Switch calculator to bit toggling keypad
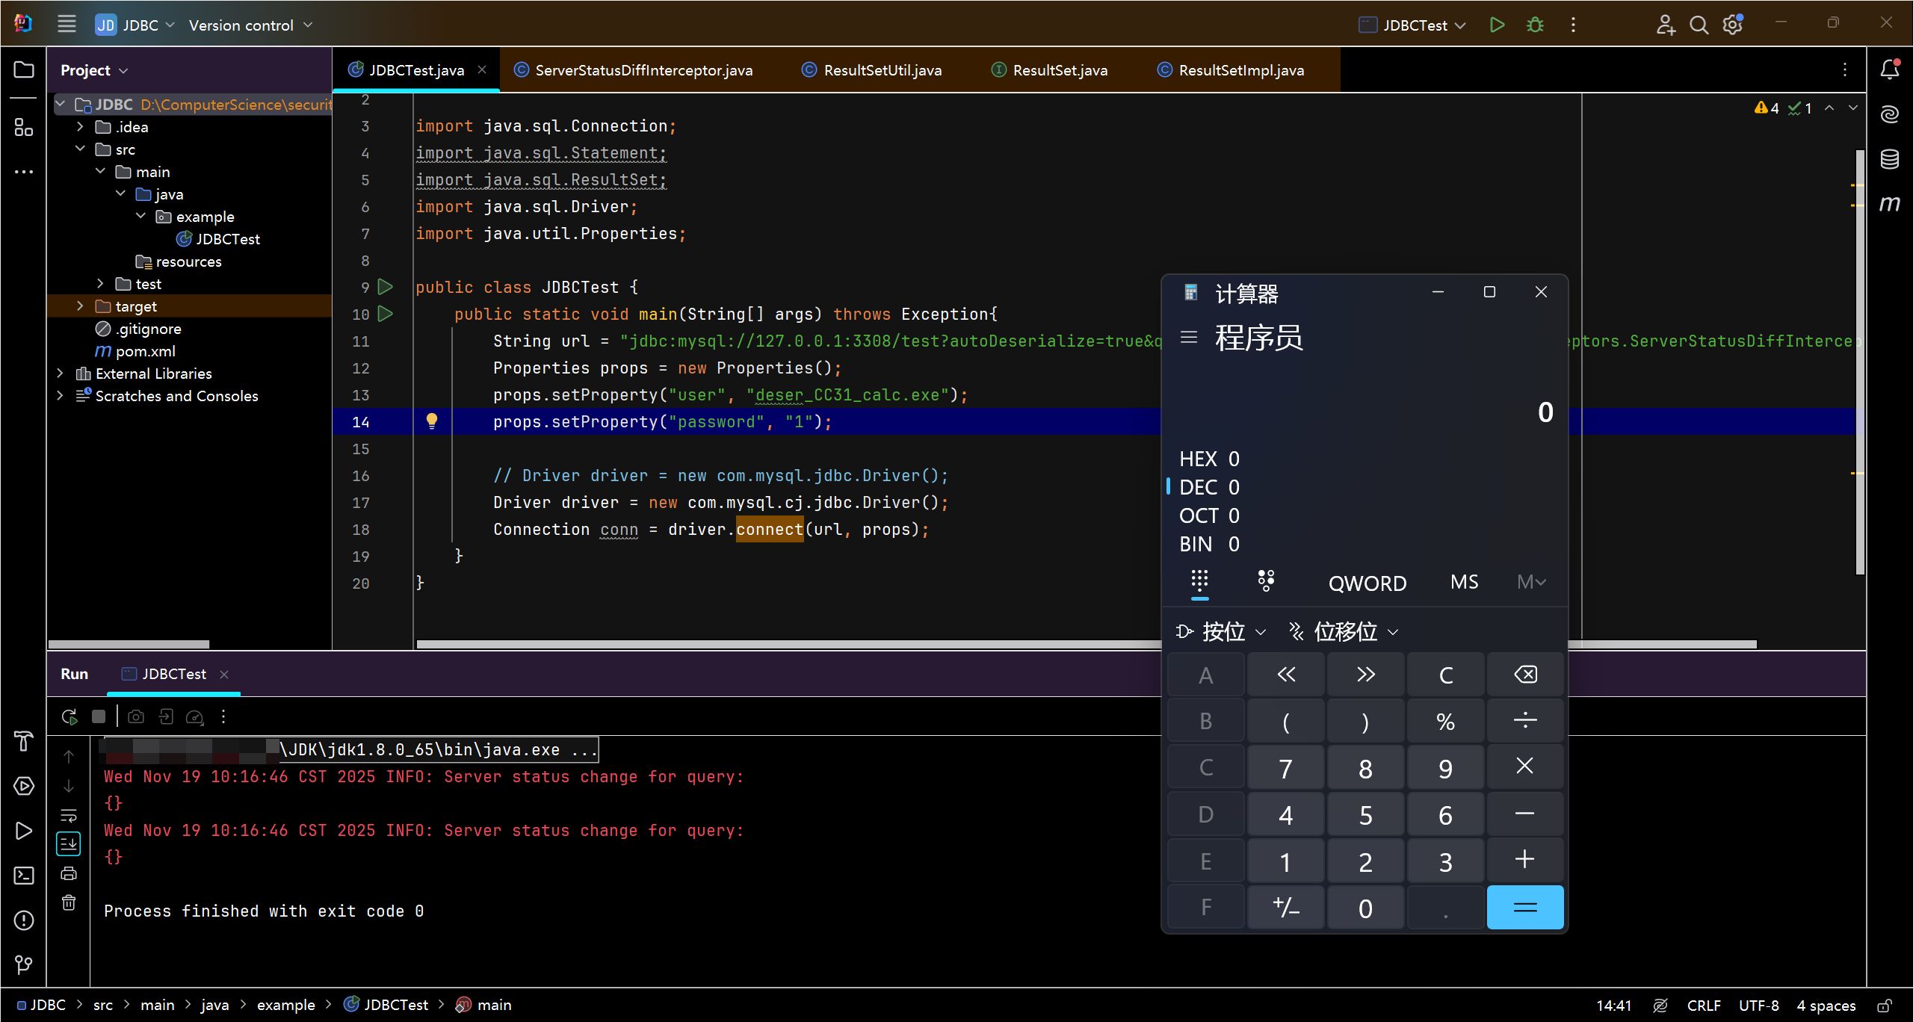Screen dimensions: 1913x1022 tap(1266, 581)
